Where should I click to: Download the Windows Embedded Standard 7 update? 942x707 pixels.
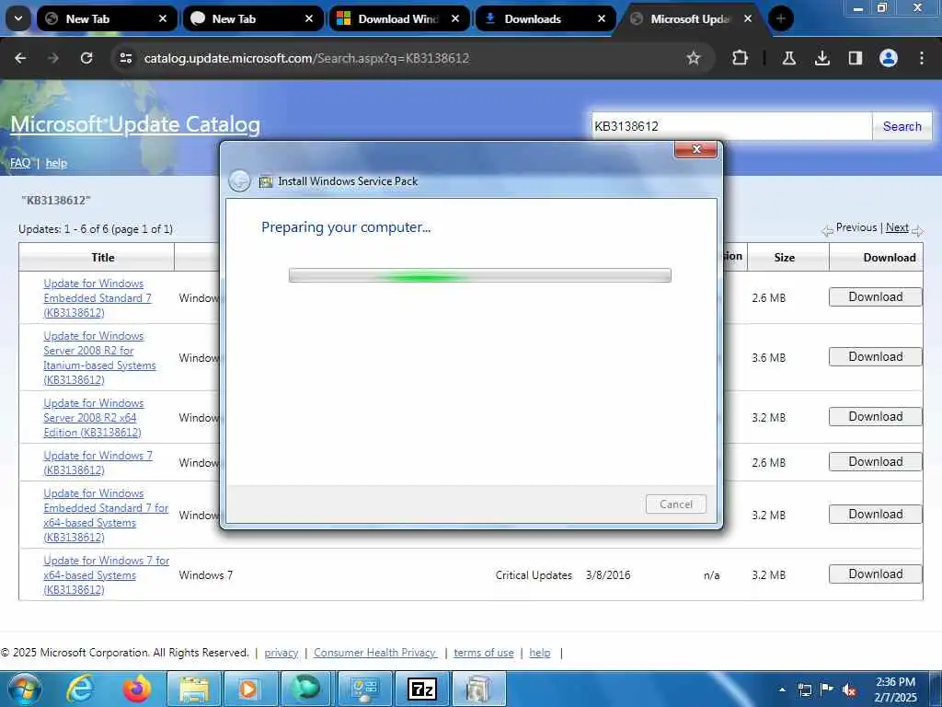coord(876,297)
